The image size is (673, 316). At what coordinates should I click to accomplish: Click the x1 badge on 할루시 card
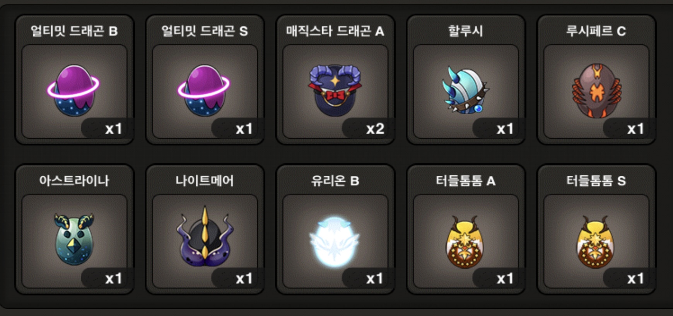(x=505, y=129)
